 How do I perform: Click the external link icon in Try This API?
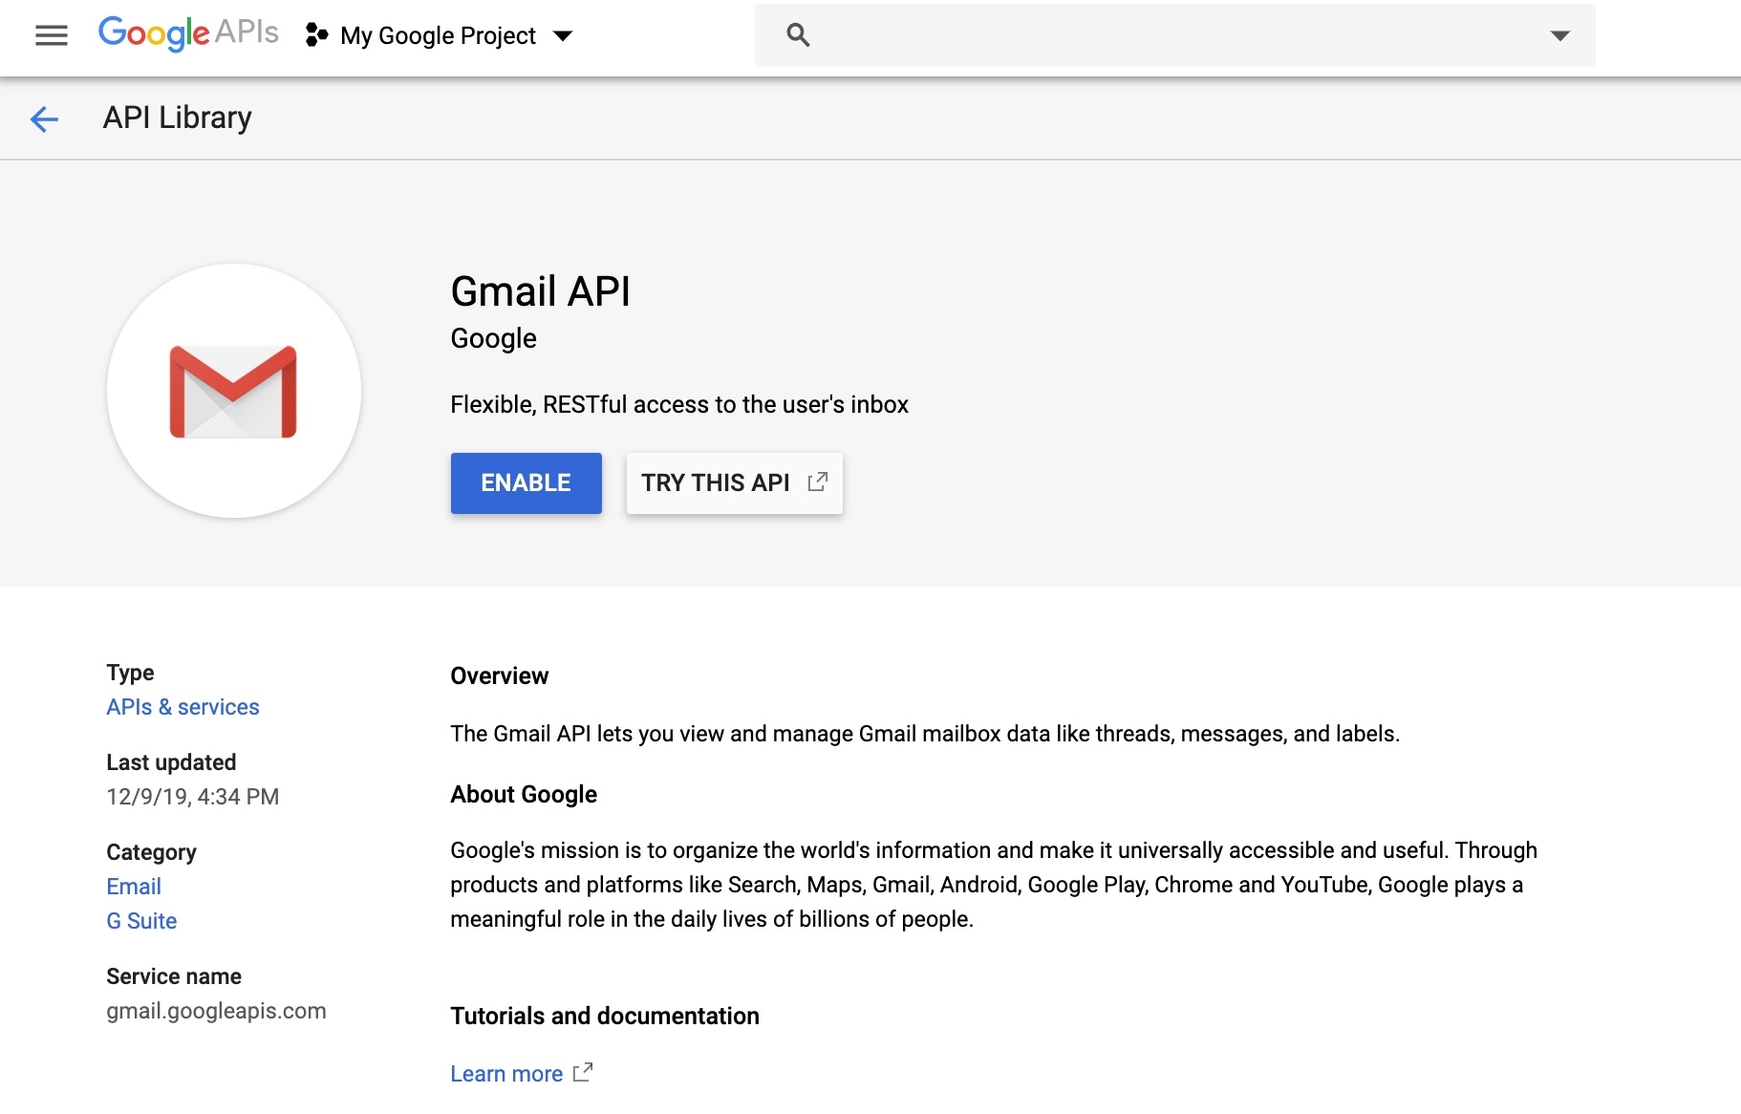click(818, 482)
